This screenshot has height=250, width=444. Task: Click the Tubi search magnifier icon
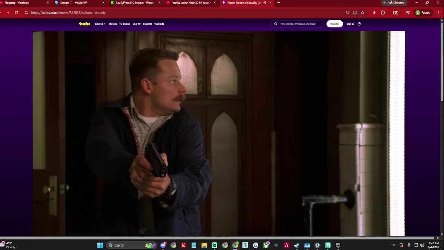[x=276, y=24]
